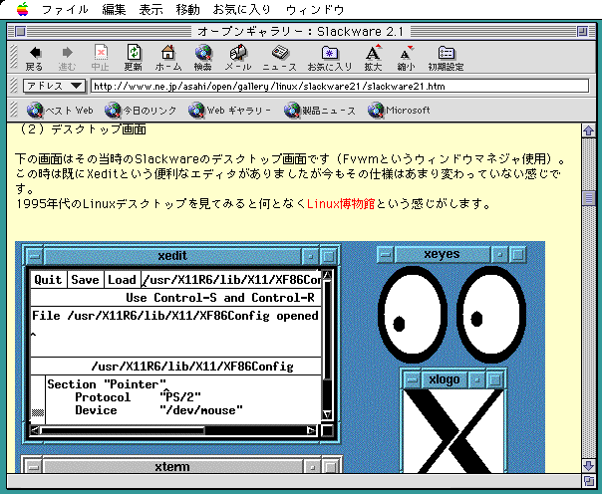Click Load button in xedit
Screen dimensions: 602x494
click(122, 279)
